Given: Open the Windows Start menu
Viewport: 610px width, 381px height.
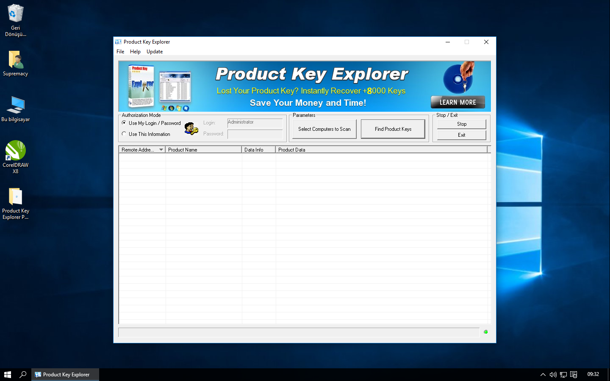Looking at the screenshot, I should [8, 375].
